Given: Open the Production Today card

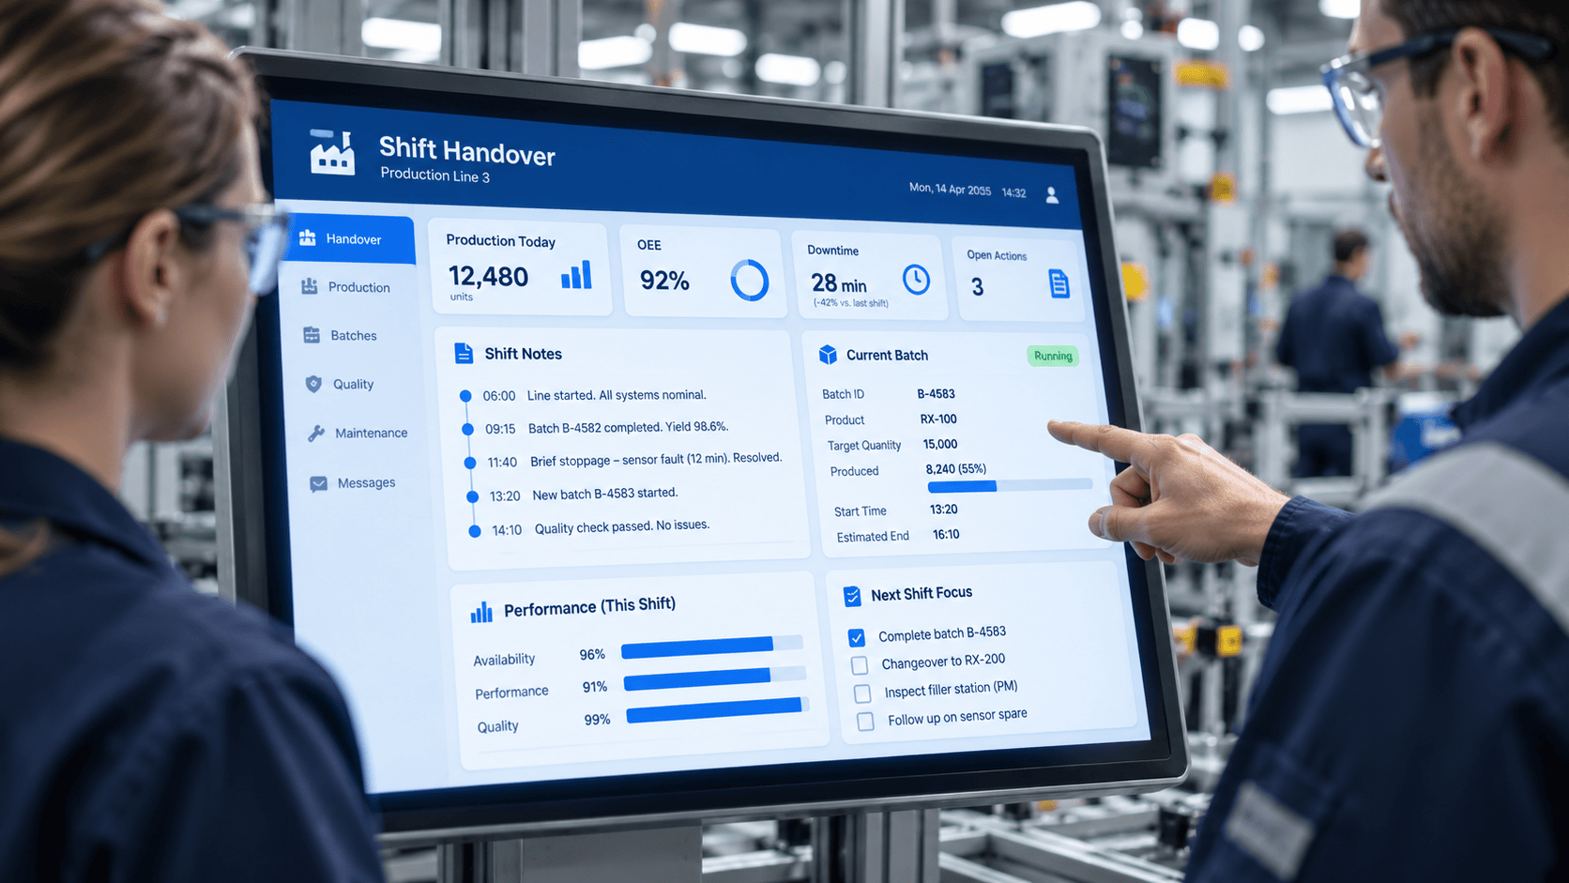Looking at the screenshot, I should tap(519, 267).
